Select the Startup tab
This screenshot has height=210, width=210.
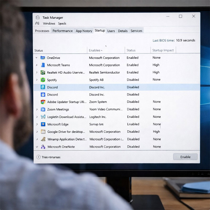[100, 30]
